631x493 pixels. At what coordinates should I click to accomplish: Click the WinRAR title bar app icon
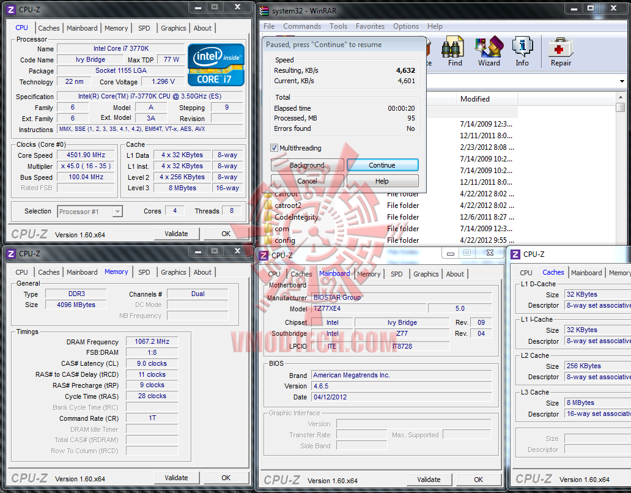(264, 11)
